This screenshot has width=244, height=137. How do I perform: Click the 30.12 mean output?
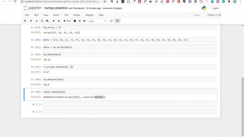click(47, 60)
